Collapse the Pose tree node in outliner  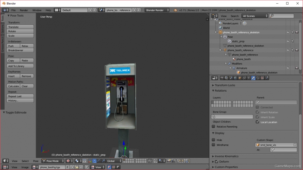(222, 37)
